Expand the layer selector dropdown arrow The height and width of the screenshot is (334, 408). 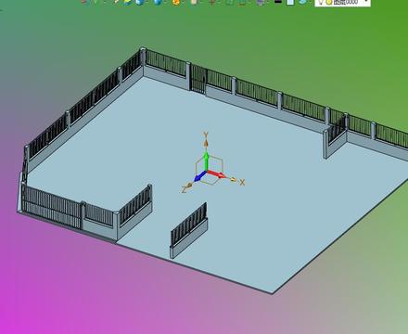366,2
